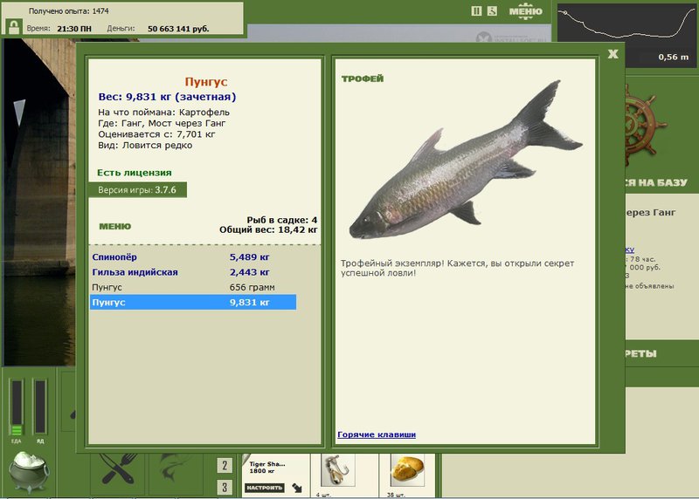The width and height of the screenshot is (699, 499).
Task: Close the fish info dialog with X
Action: coord(613,54)
